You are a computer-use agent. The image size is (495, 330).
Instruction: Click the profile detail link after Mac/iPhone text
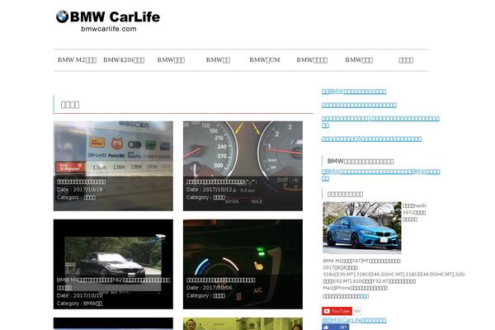pos(365,296)
